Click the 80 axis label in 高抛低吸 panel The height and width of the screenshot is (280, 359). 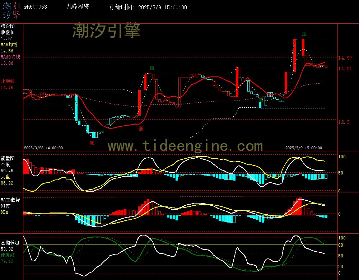coord(341,245)
